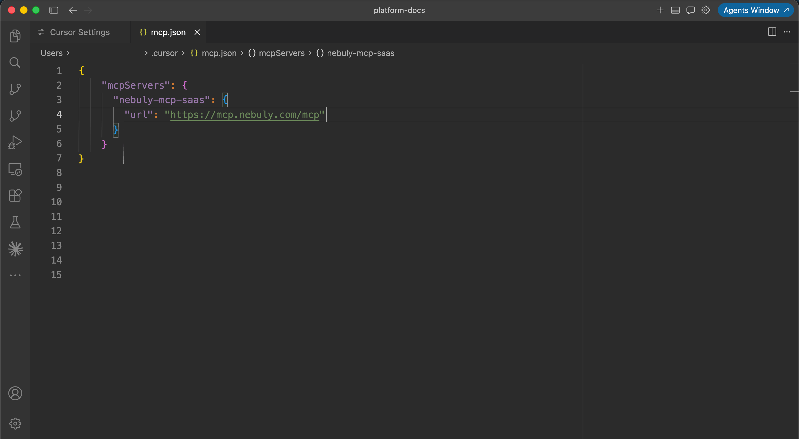Click the plus icon in title bar

(x=660, y=10)
